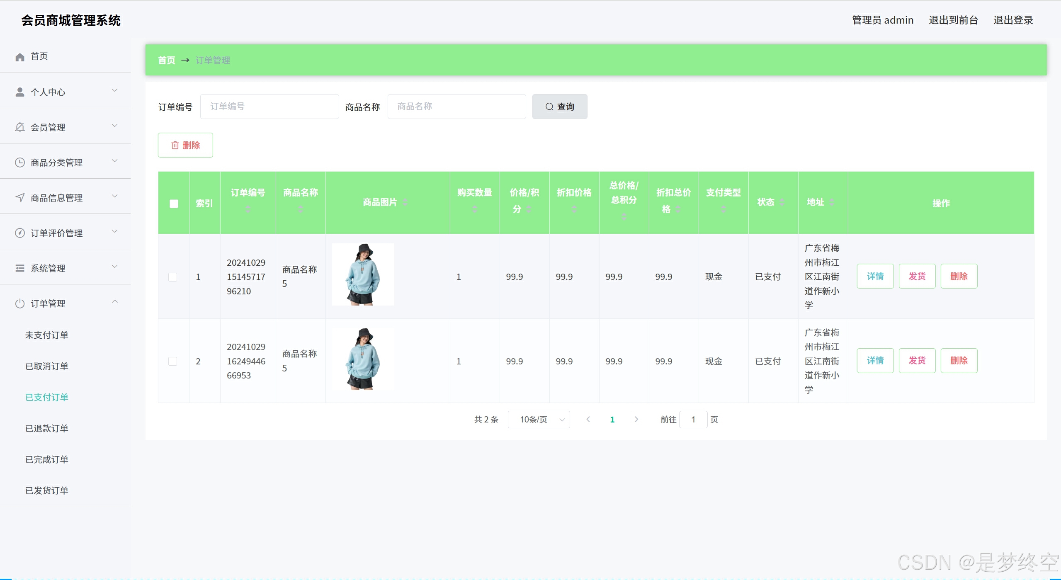
Task: Open 未支付订单 submenu item
Action: tap(47, 335)
